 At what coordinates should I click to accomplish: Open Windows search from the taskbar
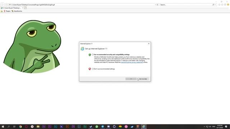pos(9,126)
